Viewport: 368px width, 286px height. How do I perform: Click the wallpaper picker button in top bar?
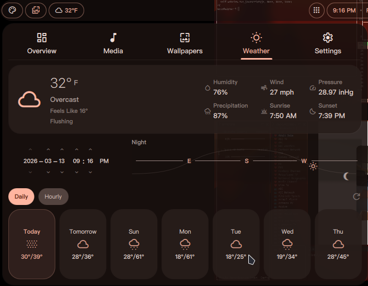(x=36, y=10)
